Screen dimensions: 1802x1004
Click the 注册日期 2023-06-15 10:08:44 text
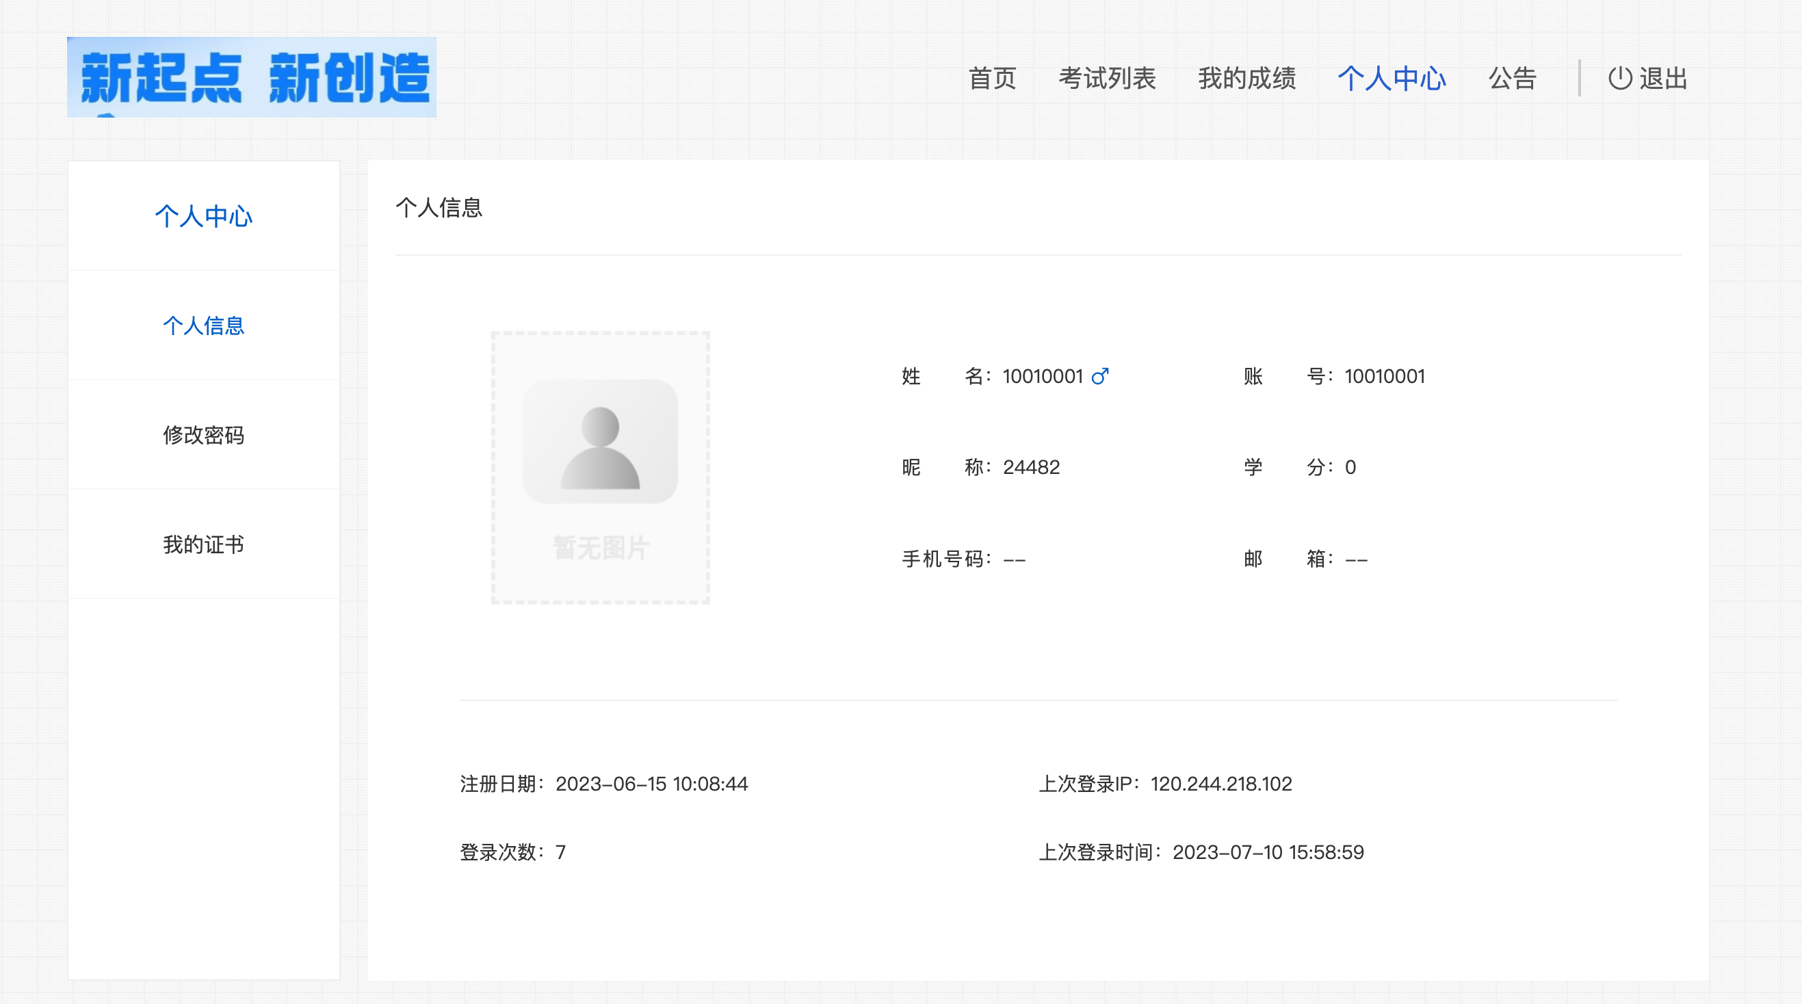603,784
